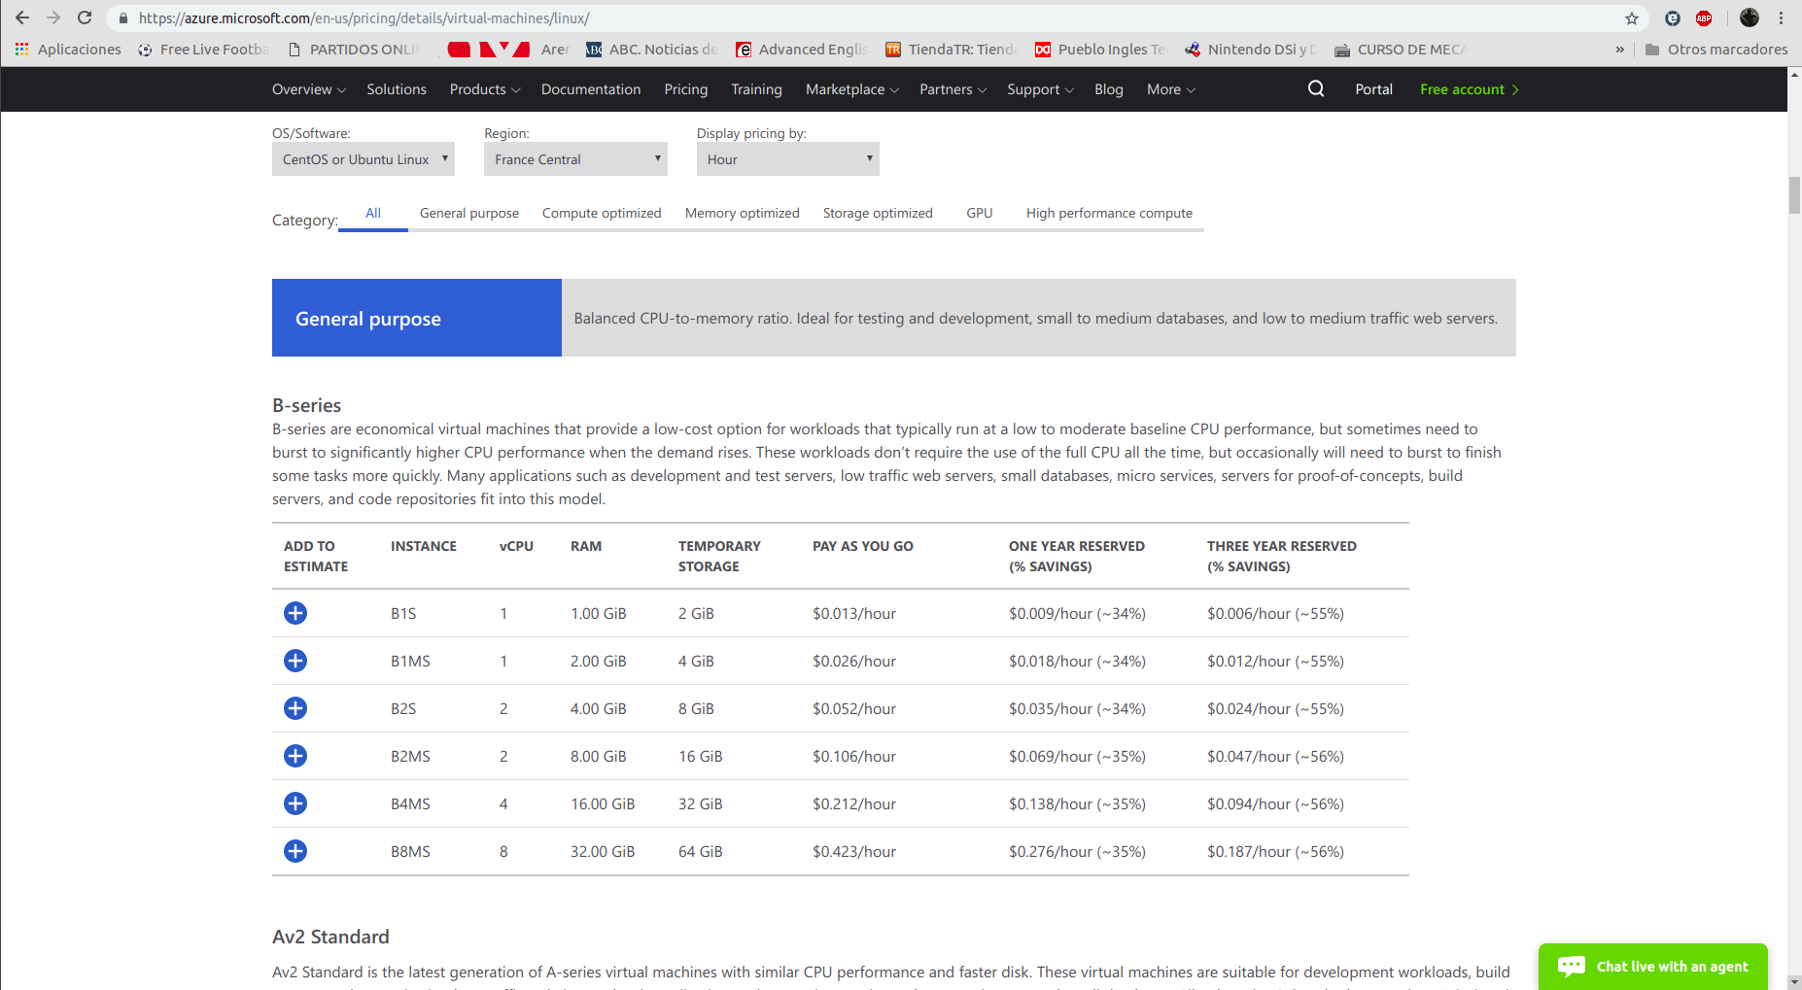1802x990 pixels.
Task: Open the TiendaTR bookmark
Action: coord(952,50)
